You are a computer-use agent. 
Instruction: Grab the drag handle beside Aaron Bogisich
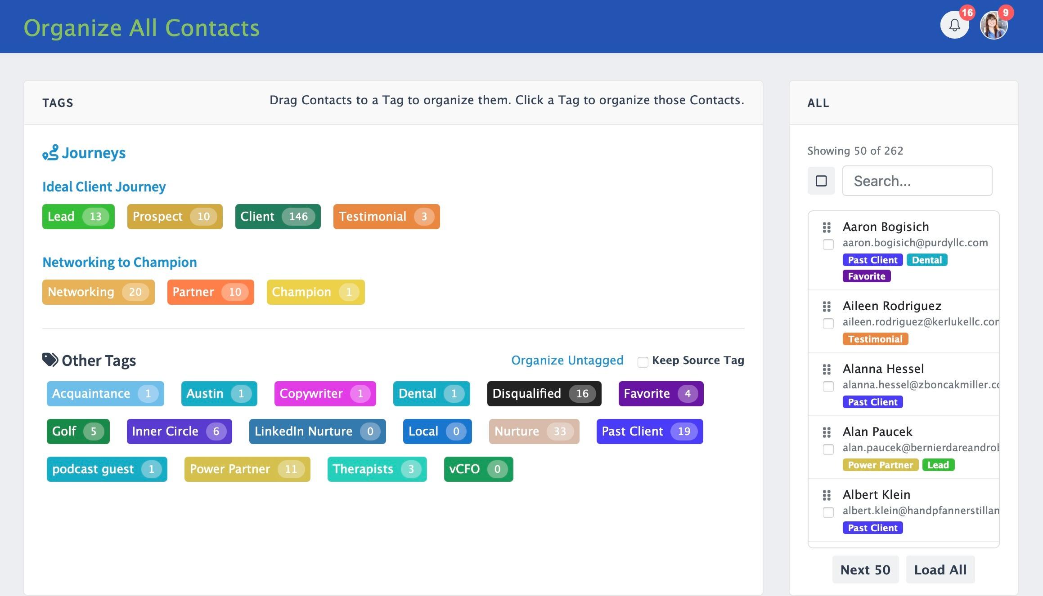click(827, 227)
